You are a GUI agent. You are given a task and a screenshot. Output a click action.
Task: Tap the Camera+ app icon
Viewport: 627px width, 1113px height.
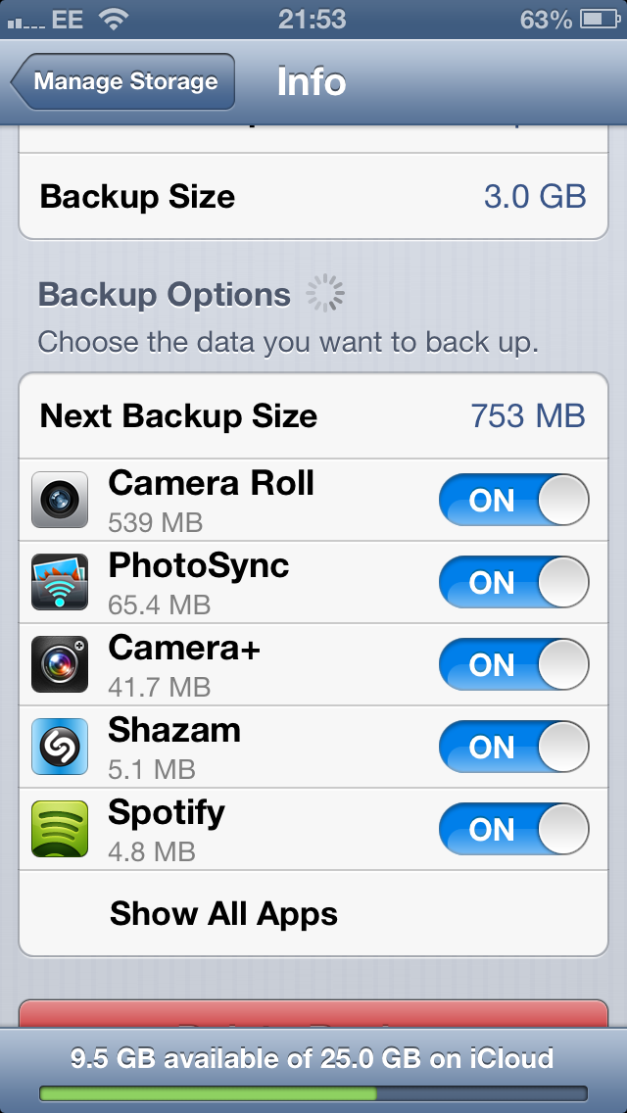60,665
